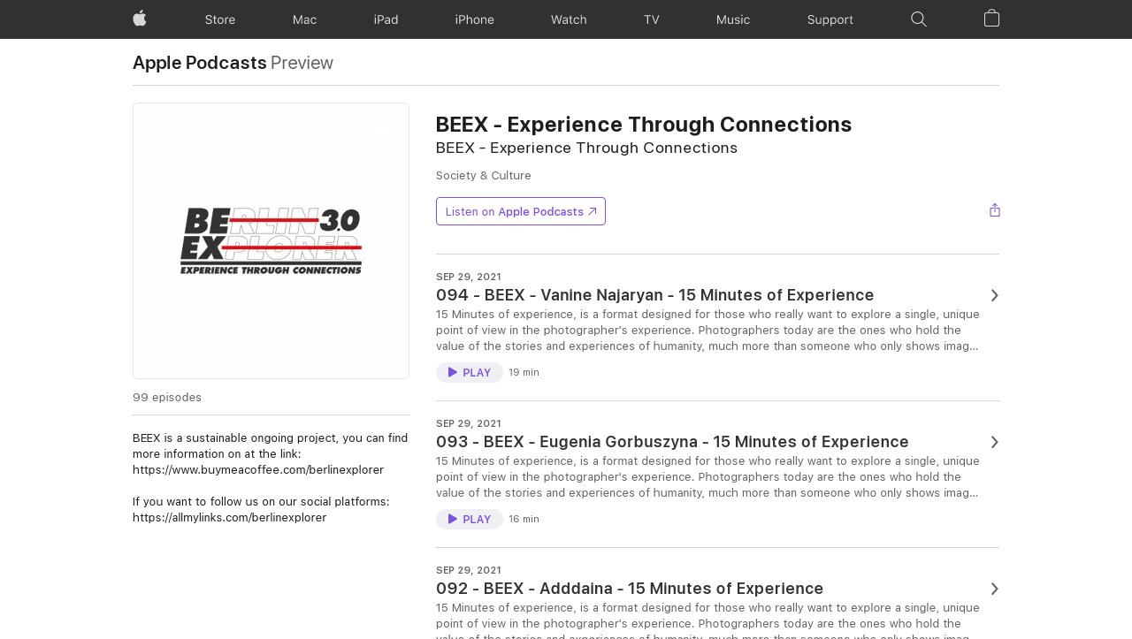This screenshot has width=1132, height=639.
Task: Open Mac in the navigation bar
Action: coord(304,19)
